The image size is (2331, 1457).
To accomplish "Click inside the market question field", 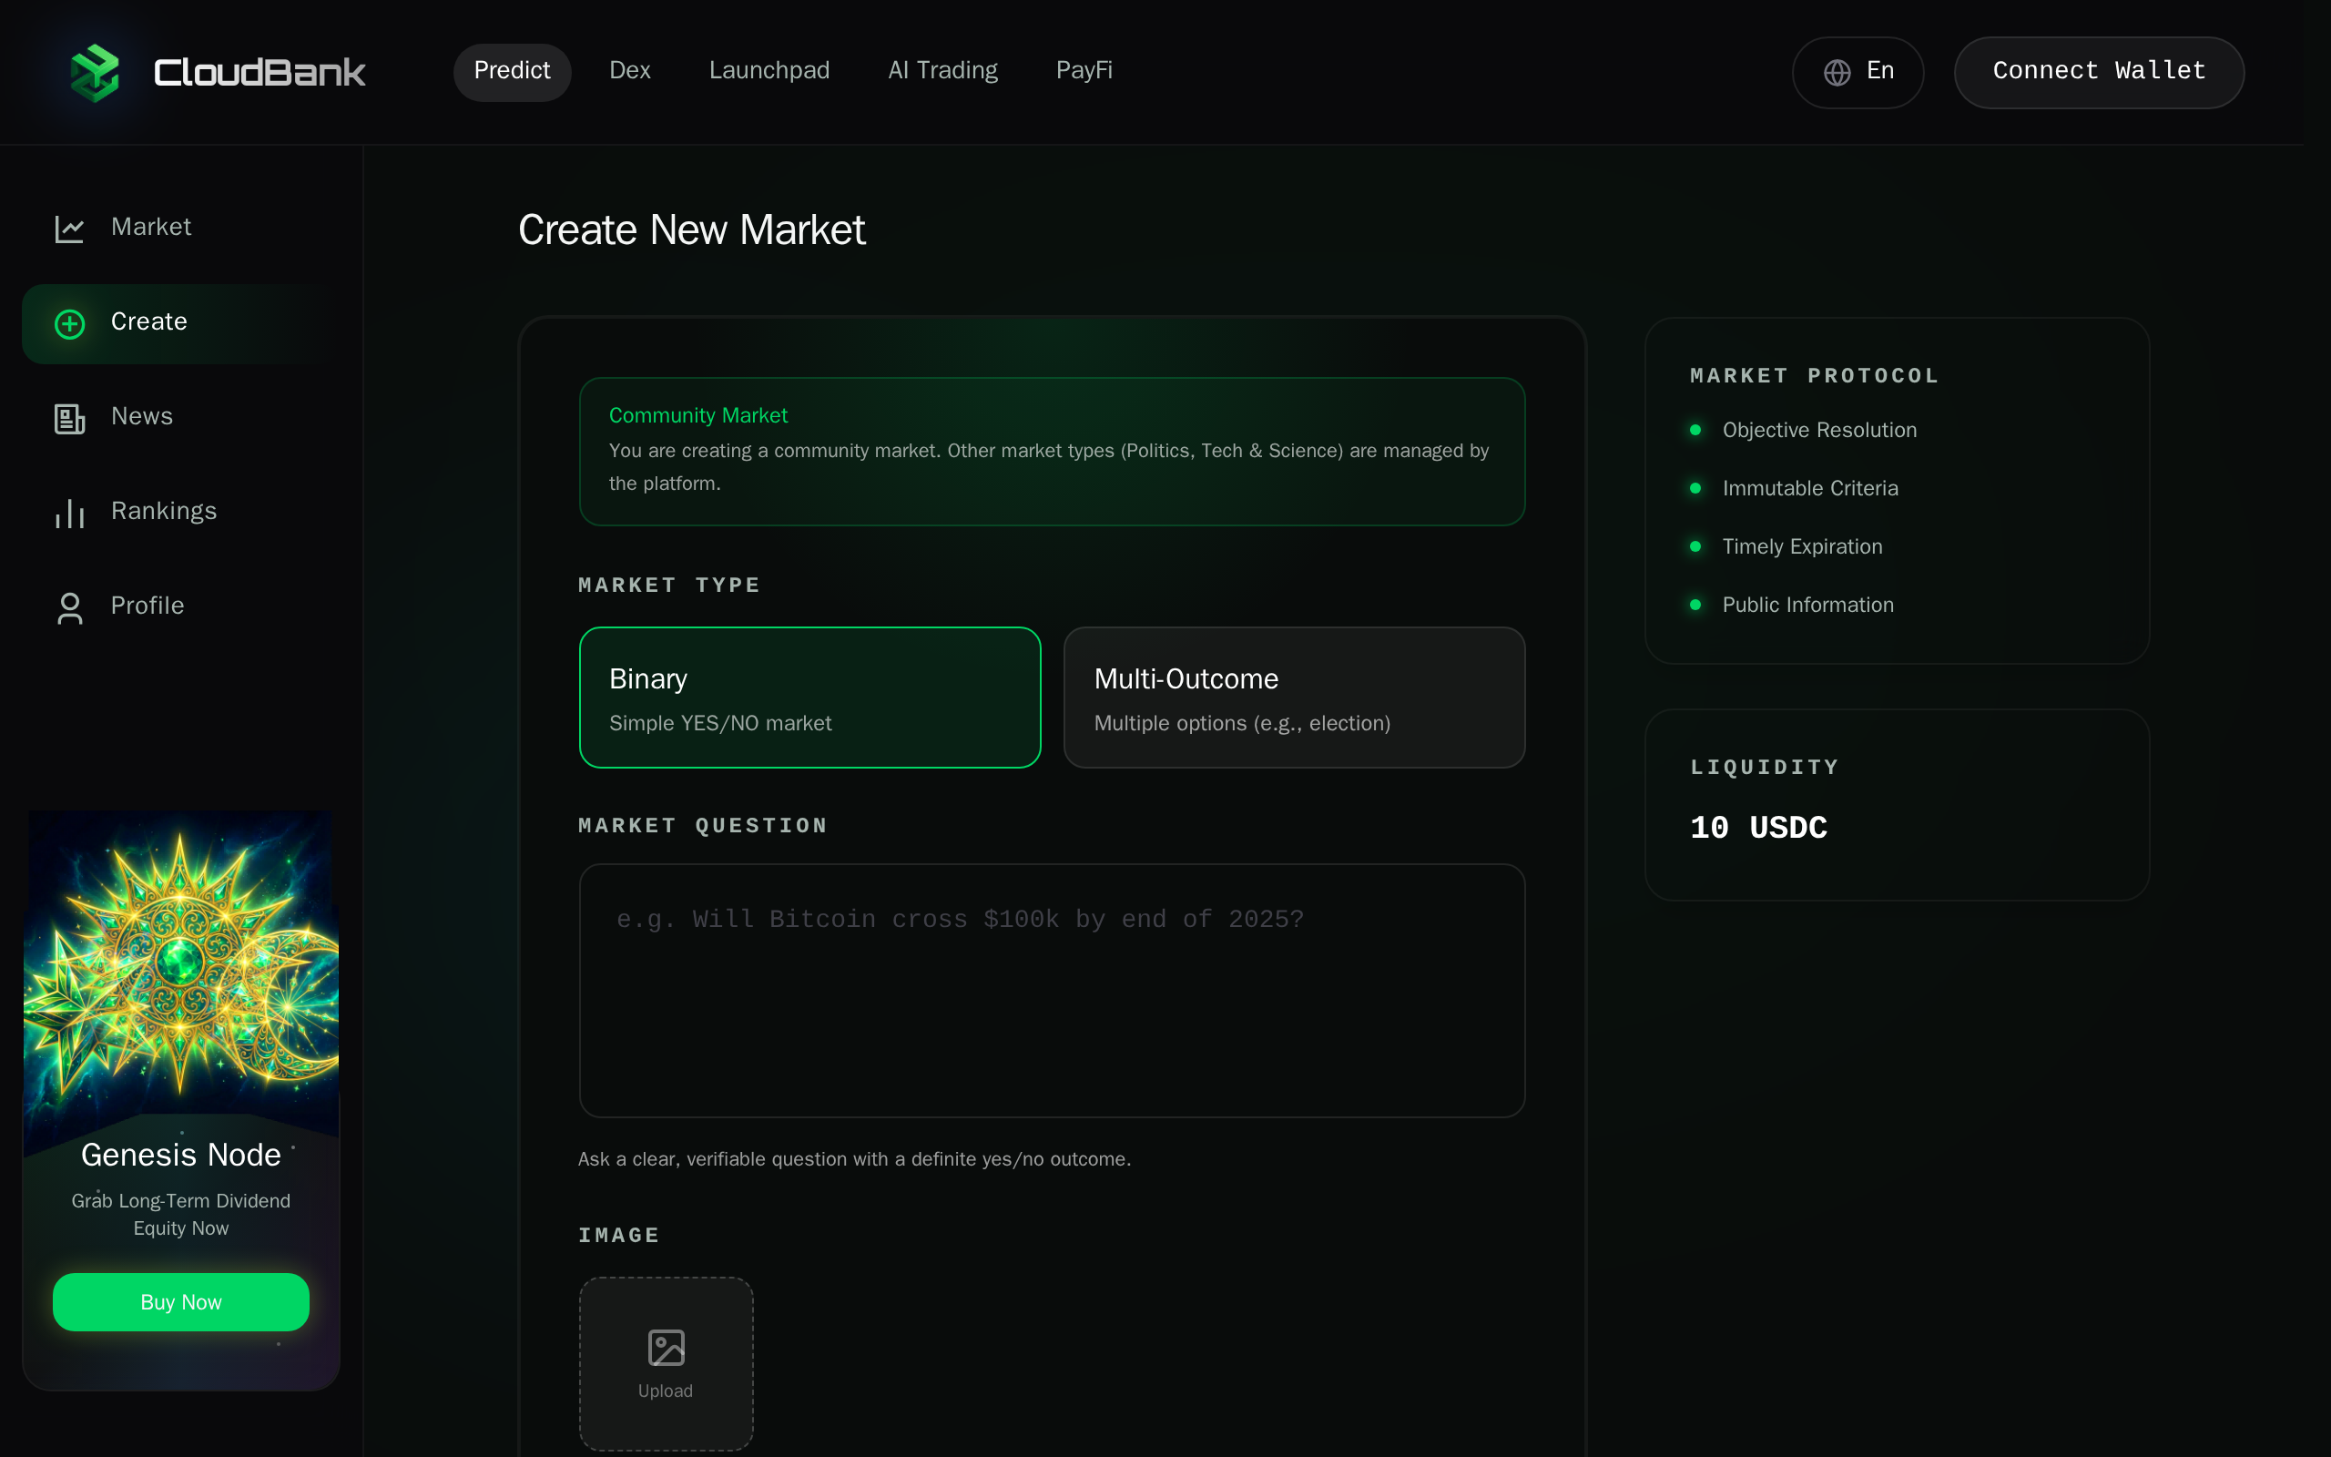I will click(1052, 991).
